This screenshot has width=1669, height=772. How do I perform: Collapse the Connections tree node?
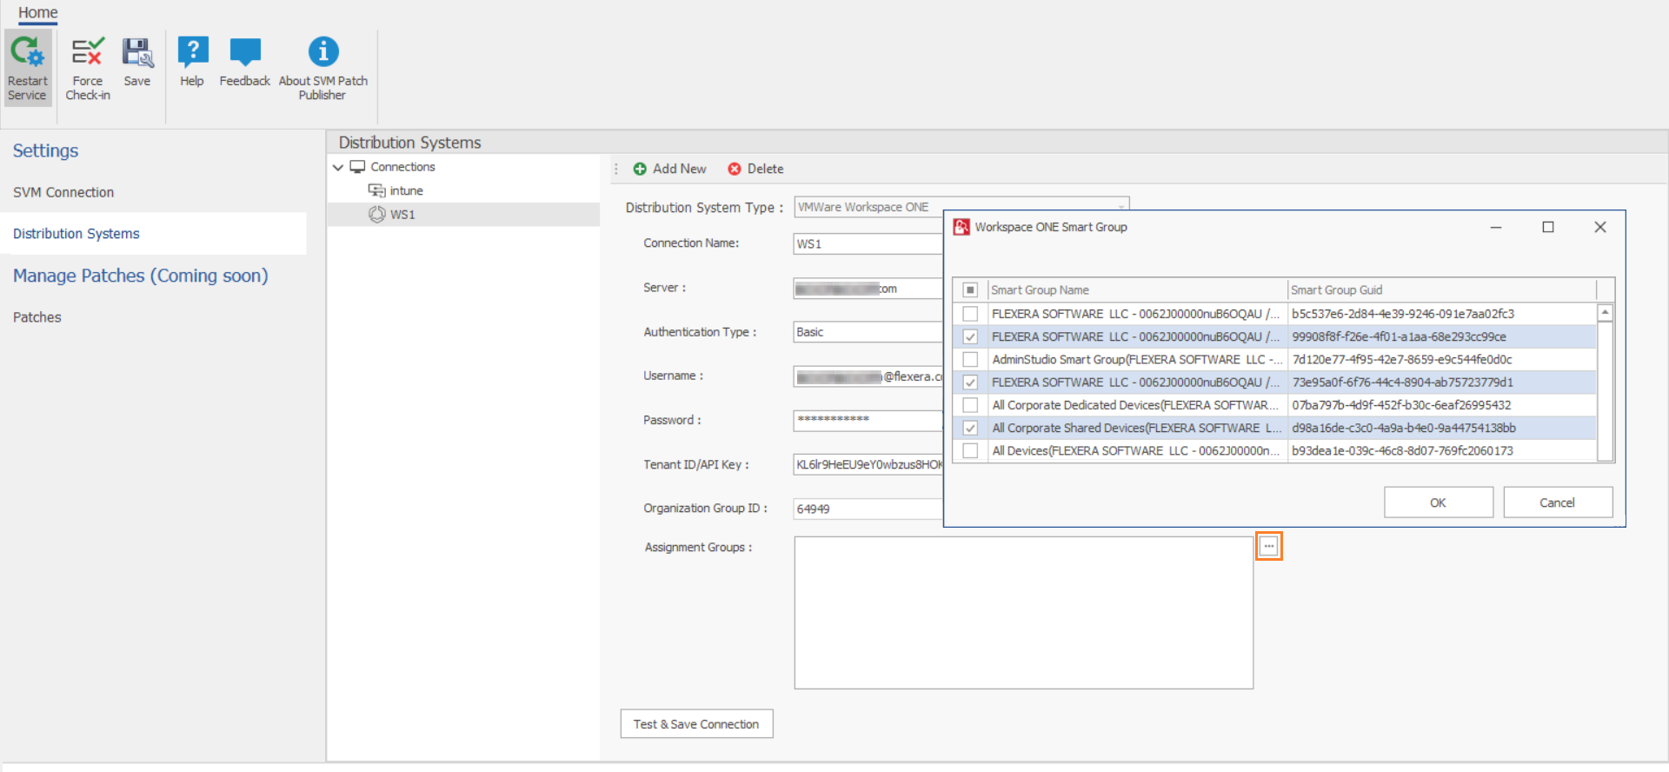[x=338, y=167]
